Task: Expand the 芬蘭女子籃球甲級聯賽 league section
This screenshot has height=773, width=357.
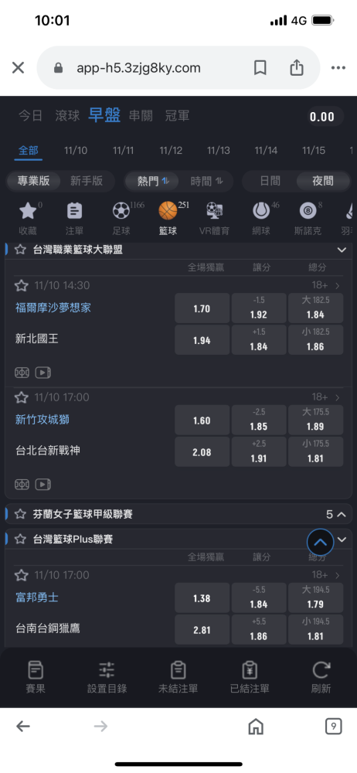Action: pos(342,515)
